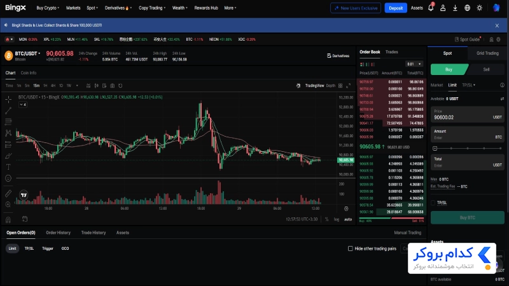This screenshot has height=286, width=509.
Task: Select the ruler measure tool
Action: (8, 194)
